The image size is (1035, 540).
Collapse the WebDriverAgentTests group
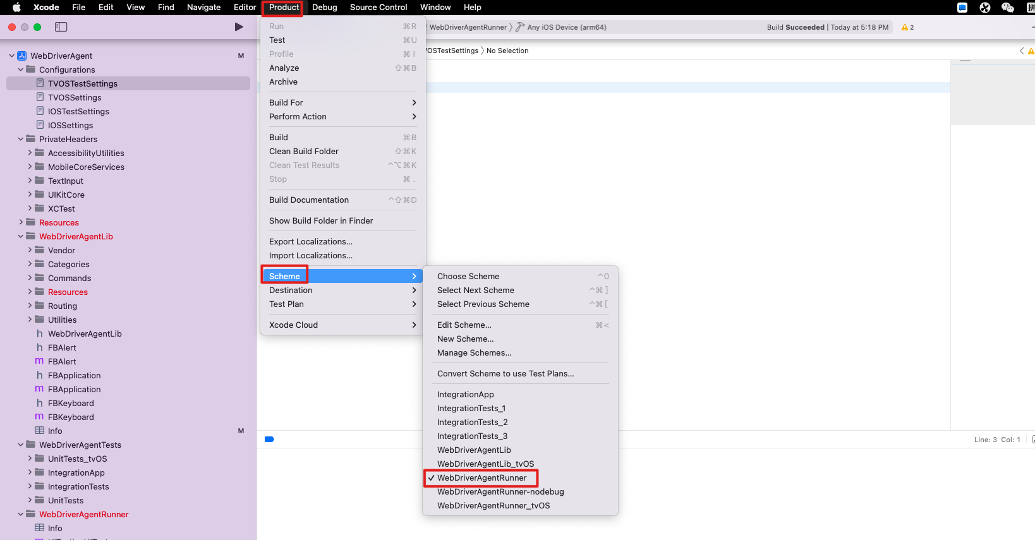[21, 445]
